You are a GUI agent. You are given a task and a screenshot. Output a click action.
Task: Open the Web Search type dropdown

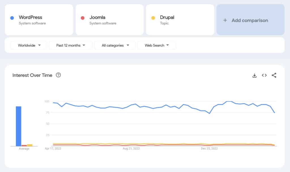[156, 45]
